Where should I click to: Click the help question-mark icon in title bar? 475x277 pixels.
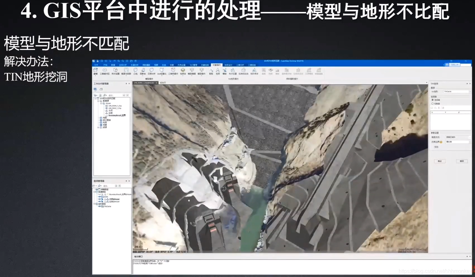135,61
